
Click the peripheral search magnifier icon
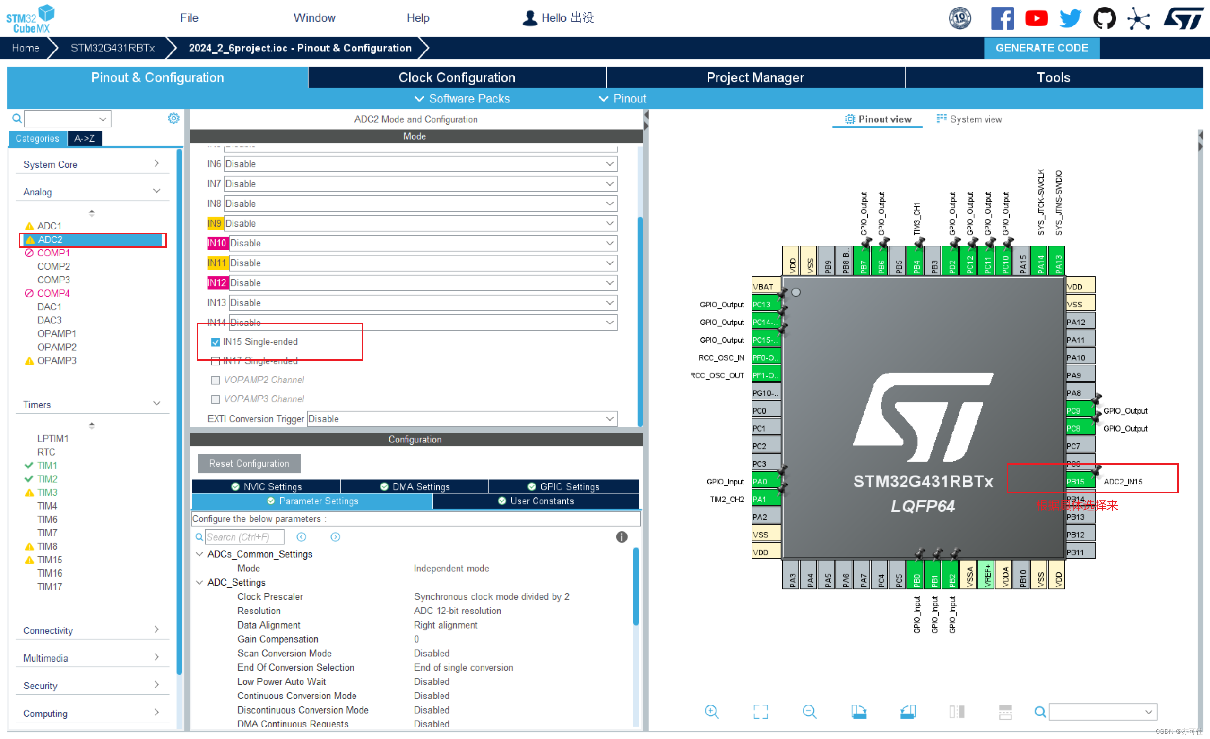(17, 118)
